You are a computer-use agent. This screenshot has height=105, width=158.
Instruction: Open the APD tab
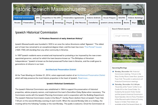click(38, 18)
